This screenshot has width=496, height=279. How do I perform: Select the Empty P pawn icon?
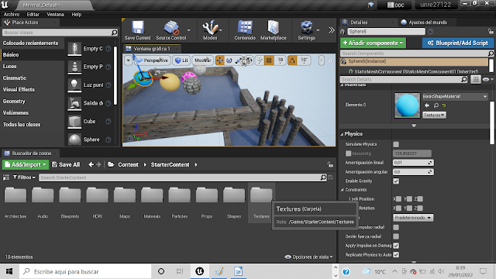(74, 67)
